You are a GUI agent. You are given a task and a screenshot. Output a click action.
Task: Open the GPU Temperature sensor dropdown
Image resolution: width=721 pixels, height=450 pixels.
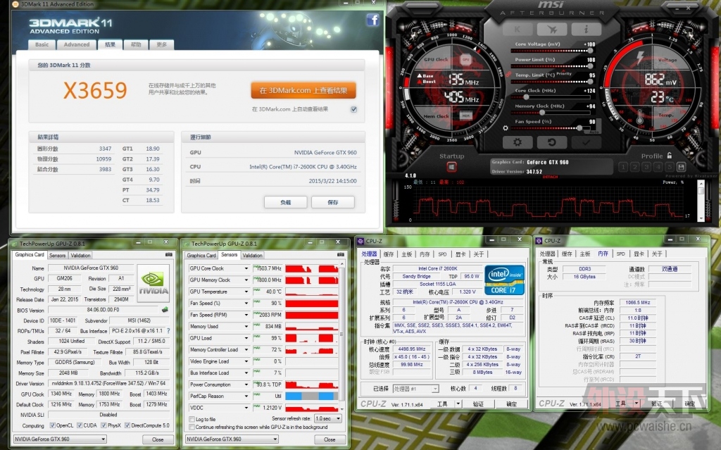pos(246,292)
